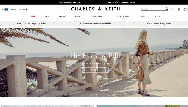Select the carousel slide indicator dot

click(97, 94)
